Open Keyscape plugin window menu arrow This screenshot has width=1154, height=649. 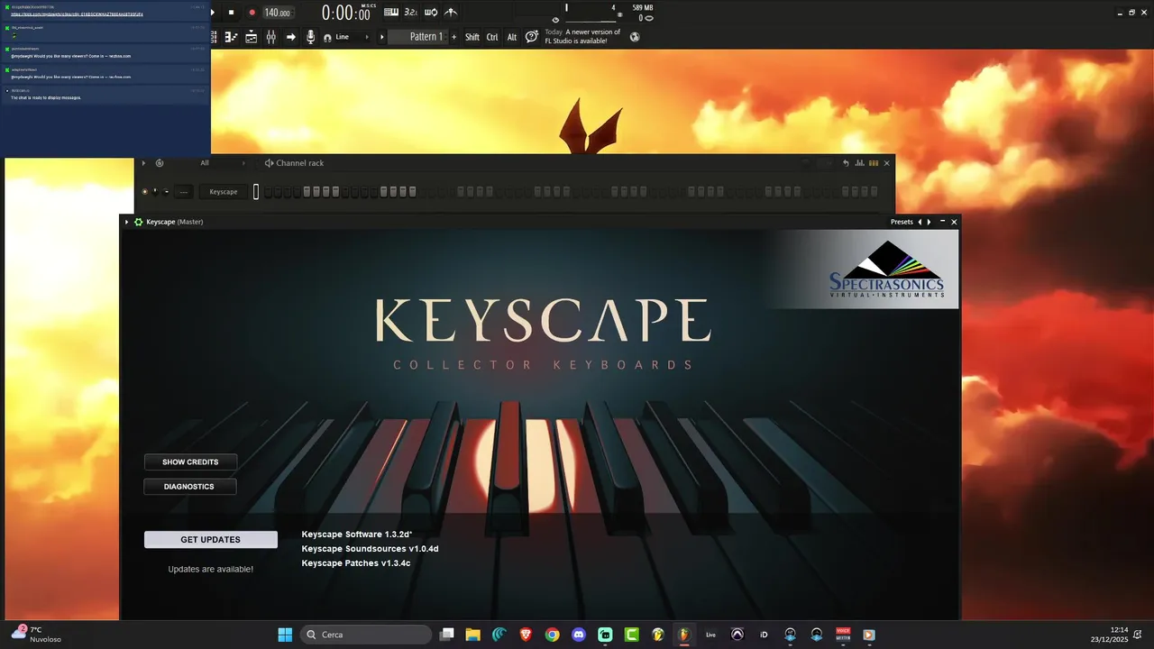127,222
